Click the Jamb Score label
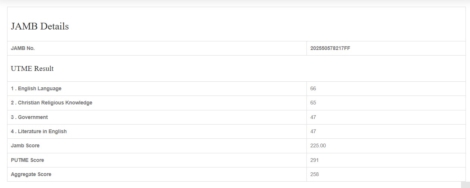 tap(25, 145)
